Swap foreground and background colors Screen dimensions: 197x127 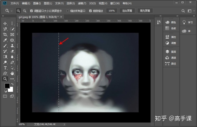point(12,84)
